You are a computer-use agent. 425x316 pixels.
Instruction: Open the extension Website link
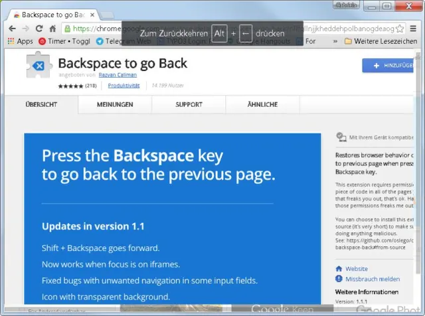357,269
